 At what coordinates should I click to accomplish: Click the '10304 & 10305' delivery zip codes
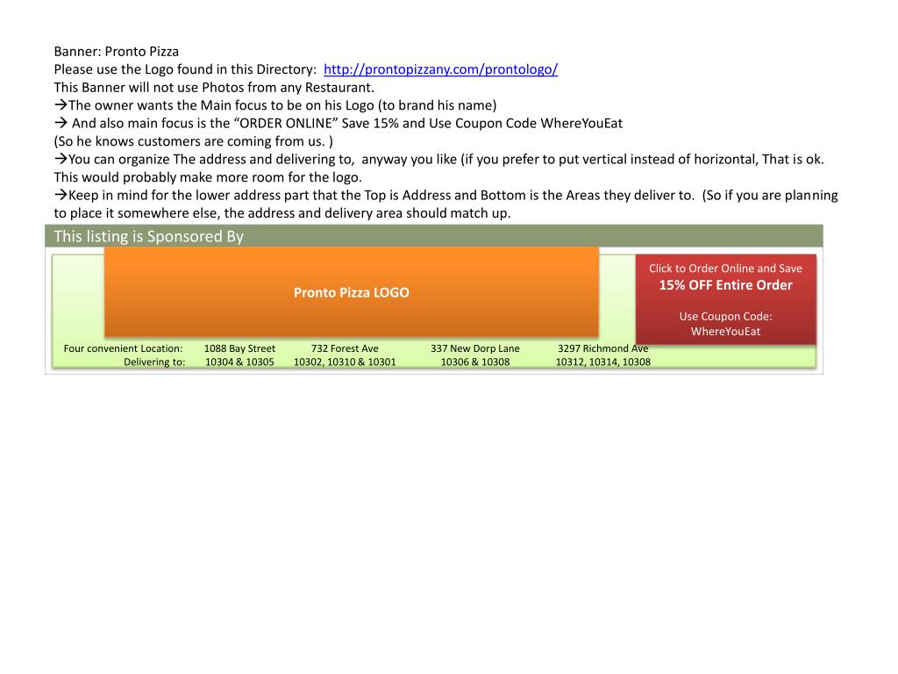pos(239,362)
